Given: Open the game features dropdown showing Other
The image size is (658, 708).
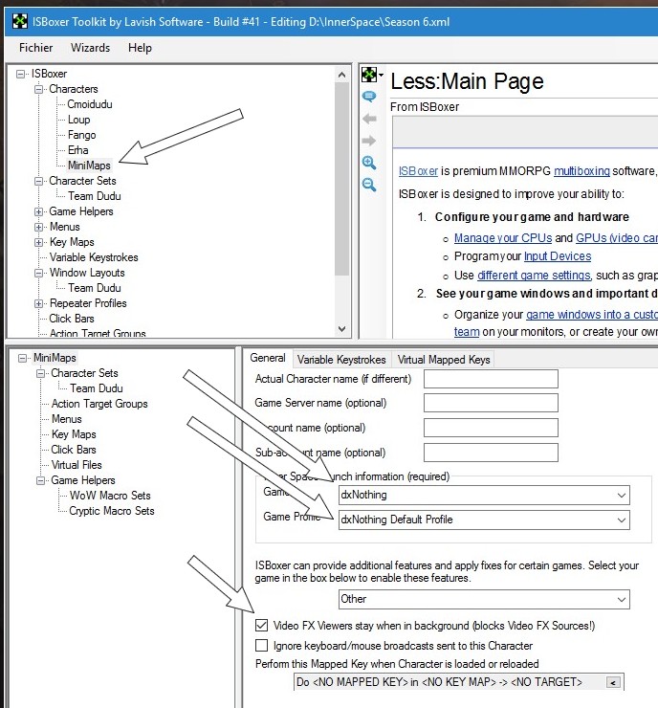Looking at the screenshot, I should tap(484, 599).
